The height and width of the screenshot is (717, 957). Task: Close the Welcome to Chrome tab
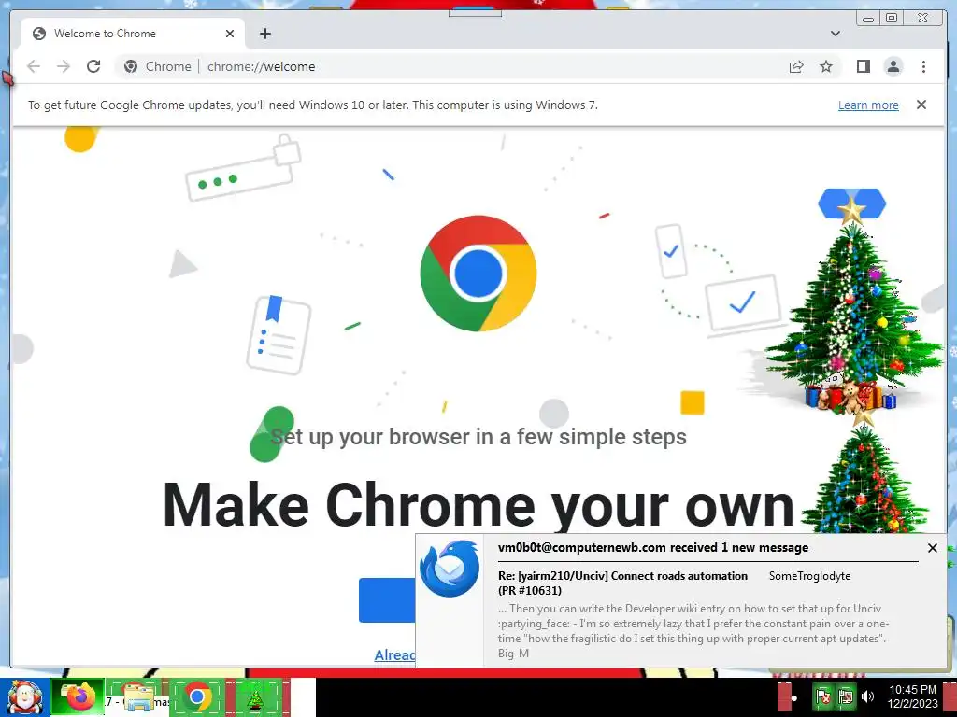click(x=230, y=34)
